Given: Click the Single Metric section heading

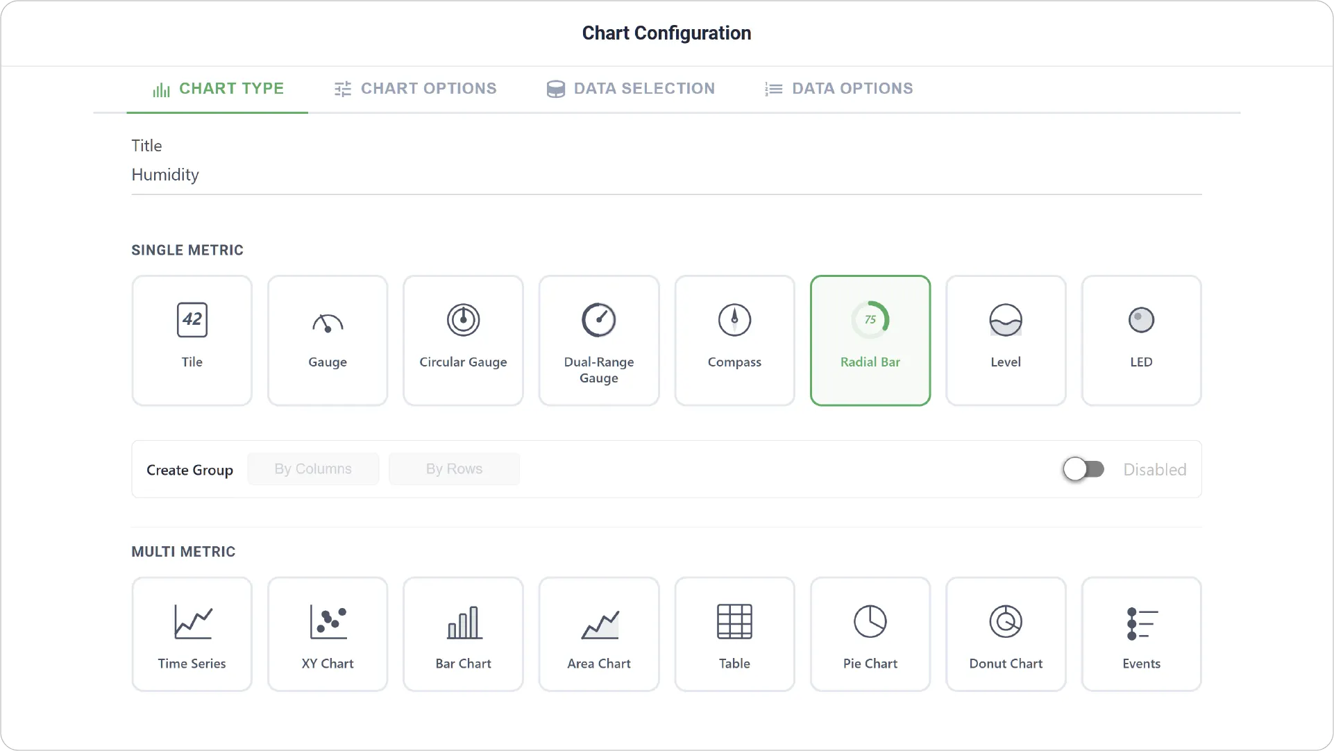Looking at the screenshot, I should [x=187, y=251].
